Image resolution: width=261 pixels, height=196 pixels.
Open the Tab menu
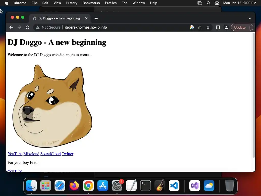tap(124, 3)
